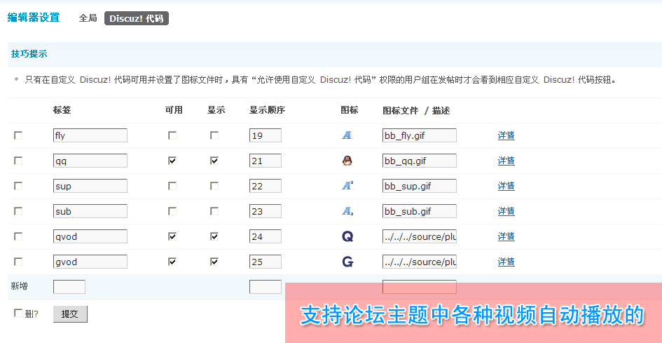Image resolution: width=662 pixels, height=343 pixels.
Task: Click the fly row icon image
Action: tap(347, 135)
